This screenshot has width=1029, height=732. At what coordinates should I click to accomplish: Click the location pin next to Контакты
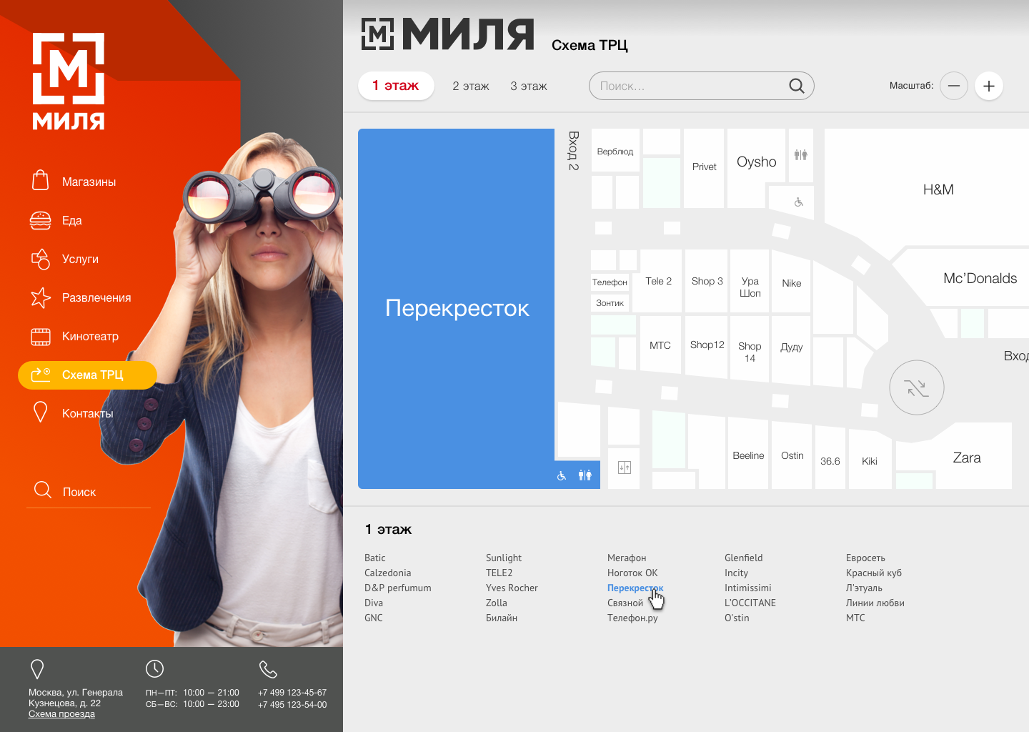41,412
